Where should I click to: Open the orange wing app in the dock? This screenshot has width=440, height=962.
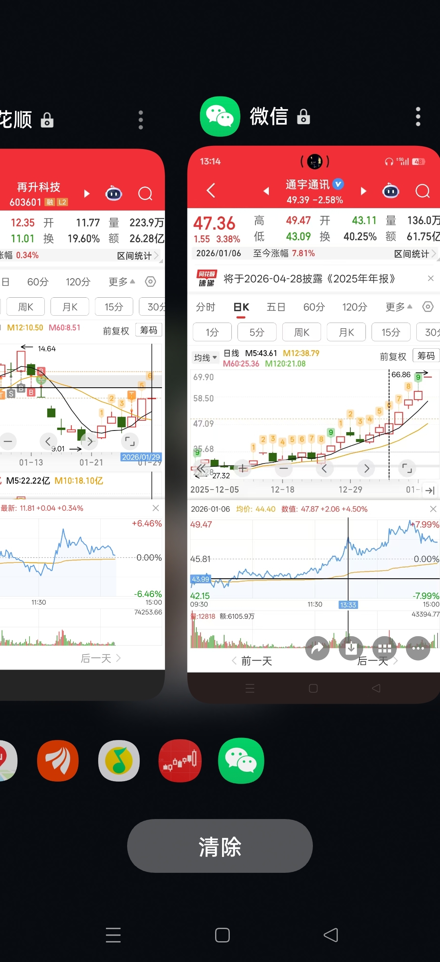click(58, 761)
